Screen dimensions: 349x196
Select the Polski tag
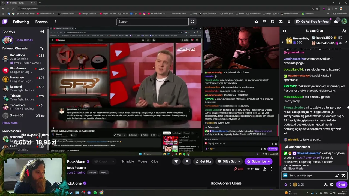(92, 173)
